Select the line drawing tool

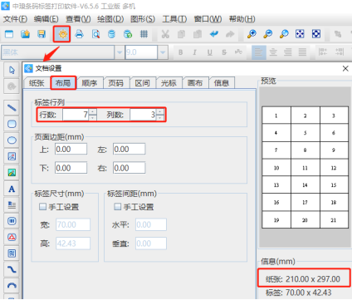12,108
